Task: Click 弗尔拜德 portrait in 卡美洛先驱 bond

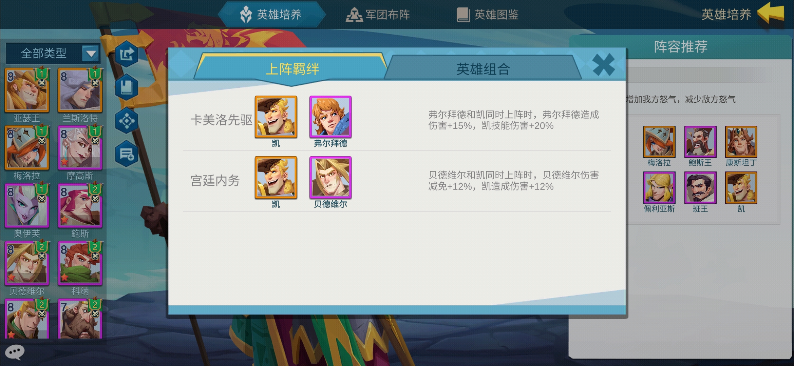Action: point(330,117)
